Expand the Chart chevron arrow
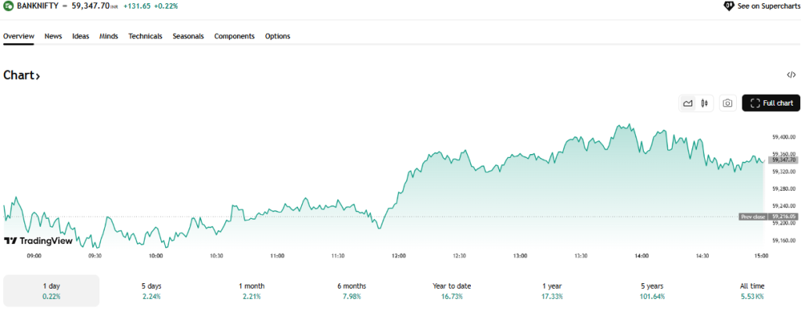The image size is (801, 316). 38,77
